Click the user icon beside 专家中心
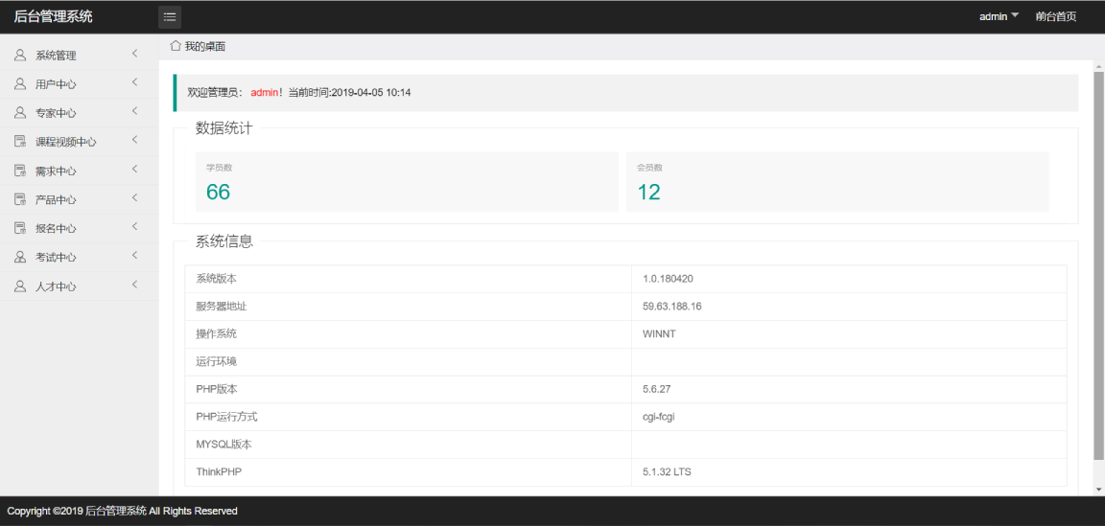This screenshot has width=1105, height=526. click(20, 113)
